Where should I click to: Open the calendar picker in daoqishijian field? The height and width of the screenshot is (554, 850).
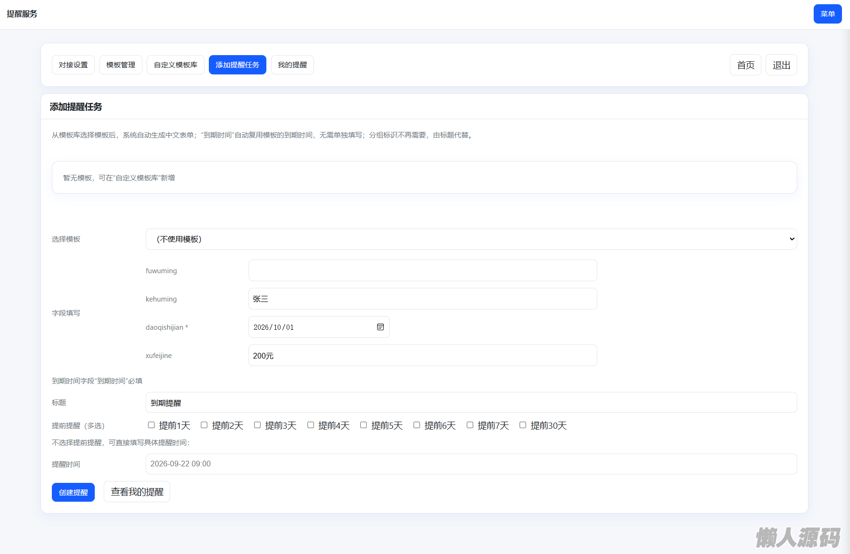[380, 327]
